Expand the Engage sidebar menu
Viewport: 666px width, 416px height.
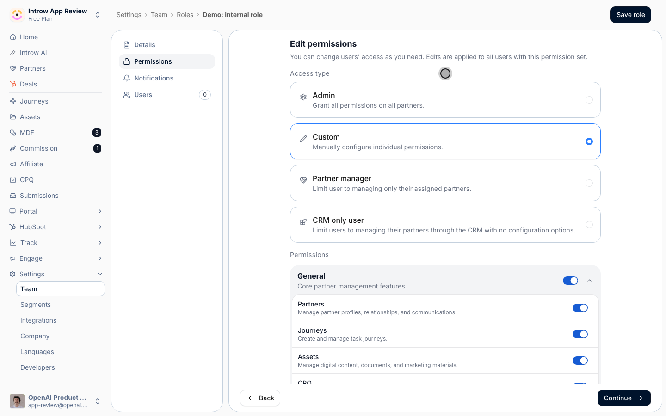click(x=100, y=258)
